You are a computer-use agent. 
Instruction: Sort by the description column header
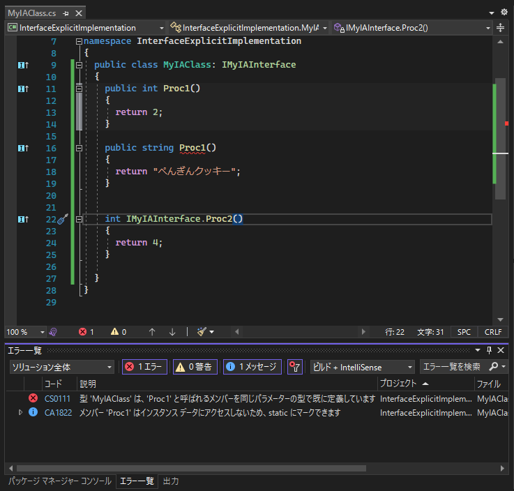click(x=227, y=384)
